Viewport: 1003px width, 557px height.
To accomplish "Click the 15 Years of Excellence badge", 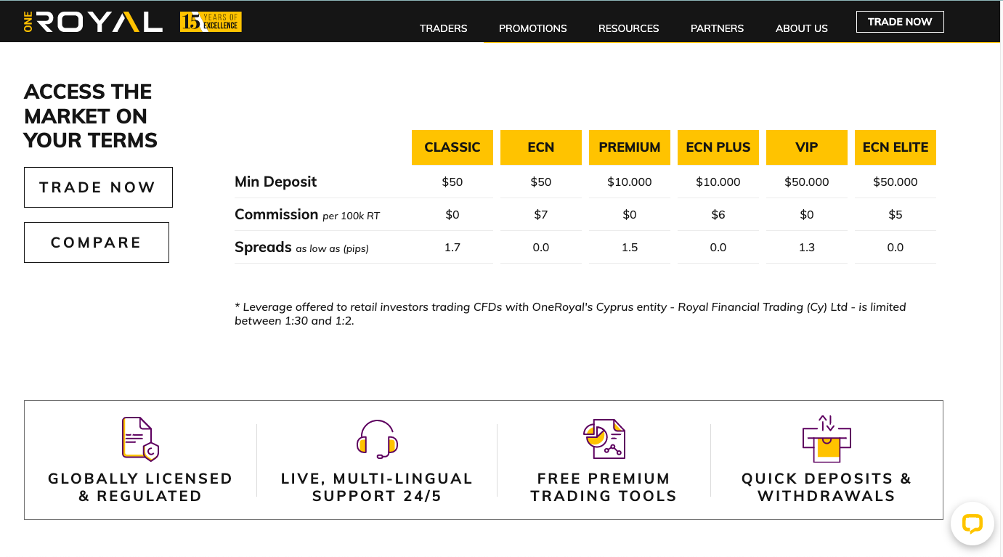I will (x=211, y=22).
